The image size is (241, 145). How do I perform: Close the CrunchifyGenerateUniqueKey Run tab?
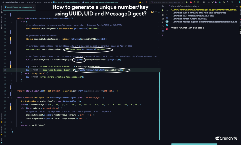(x=199, y=6)
